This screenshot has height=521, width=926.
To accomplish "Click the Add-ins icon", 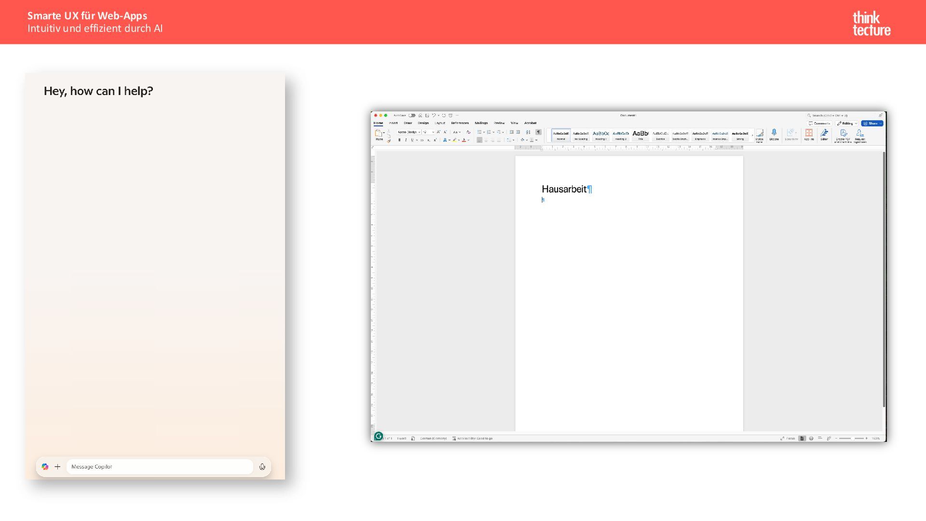I will click(809, 133).
